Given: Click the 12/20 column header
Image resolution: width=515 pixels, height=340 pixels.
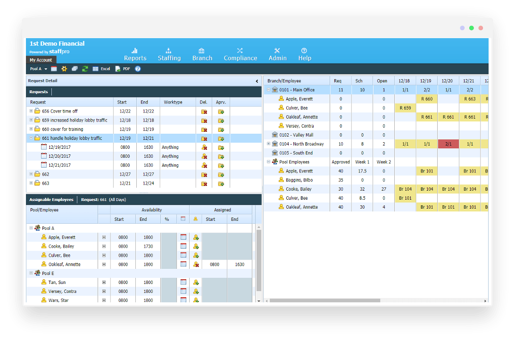Looking at the screenshot, I should click(x=447, y=81).
